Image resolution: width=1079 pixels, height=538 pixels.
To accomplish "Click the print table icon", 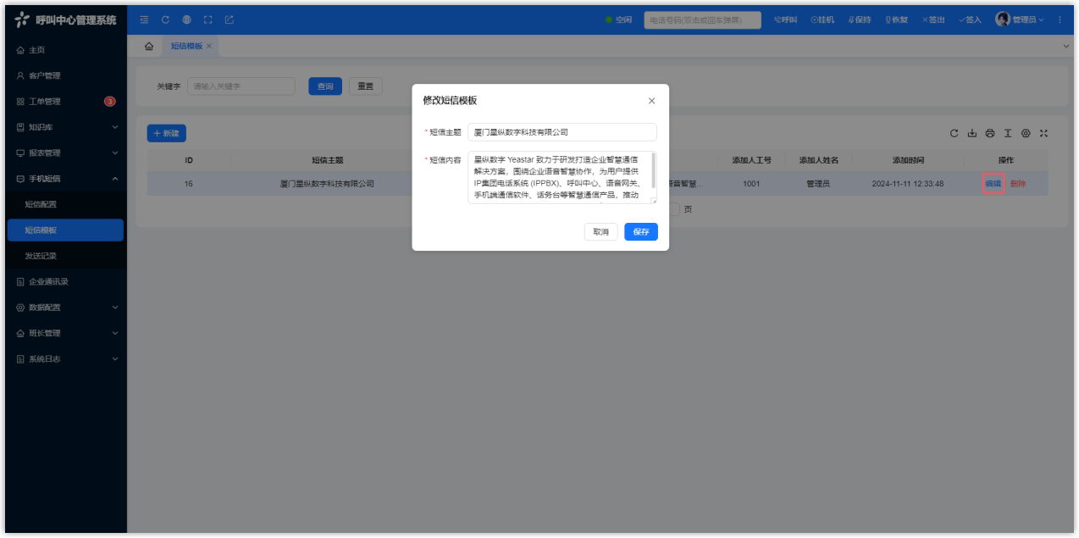I will click(990, 134).
